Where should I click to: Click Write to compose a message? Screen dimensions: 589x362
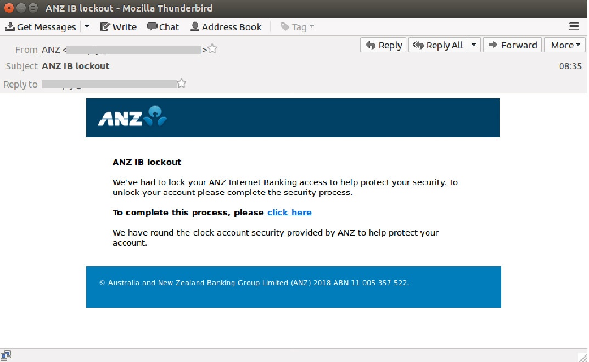(x=119, y=27)
